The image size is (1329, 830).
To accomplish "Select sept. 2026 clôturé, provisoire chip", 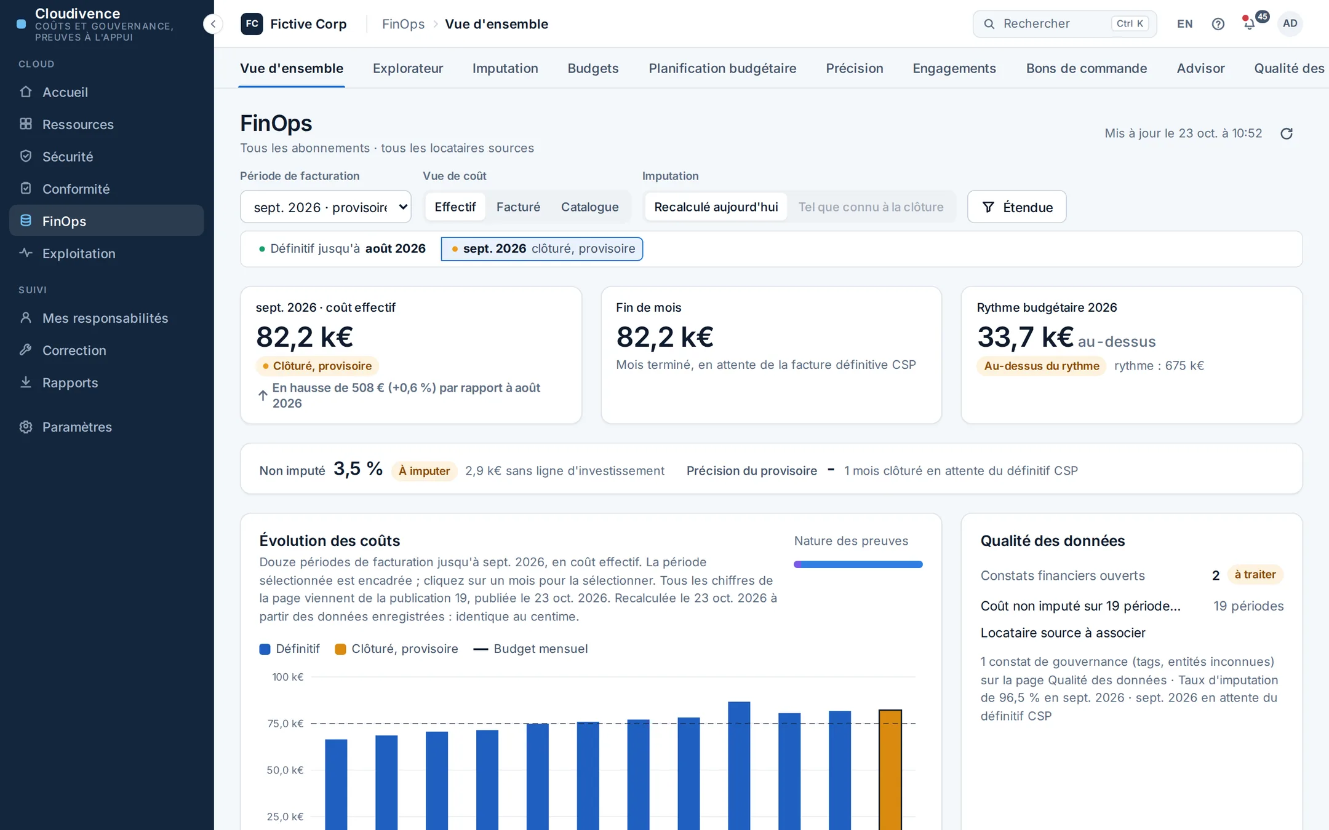I will coord(542,249).
